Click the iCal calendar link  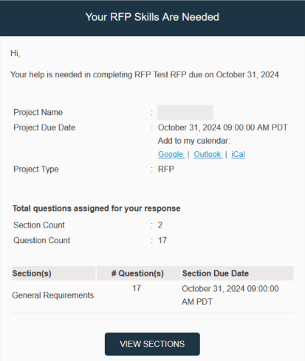pos(238,154)
